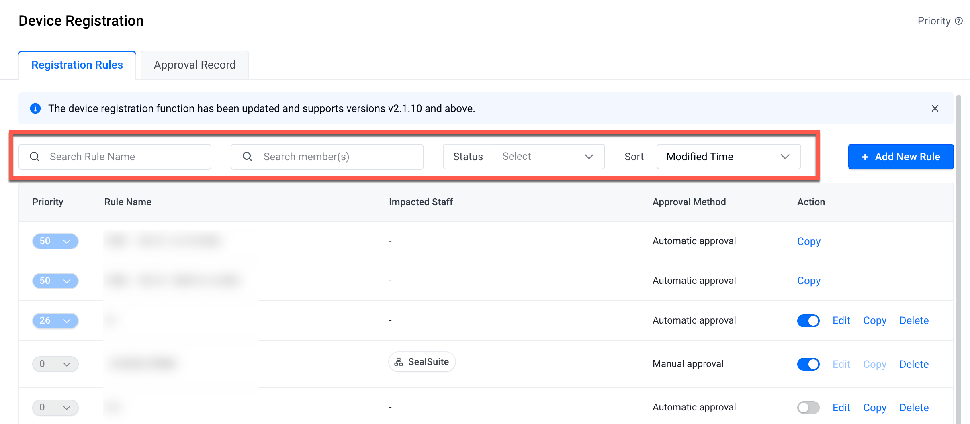Edit the priority 26 rule

click(x=841, y=320)
